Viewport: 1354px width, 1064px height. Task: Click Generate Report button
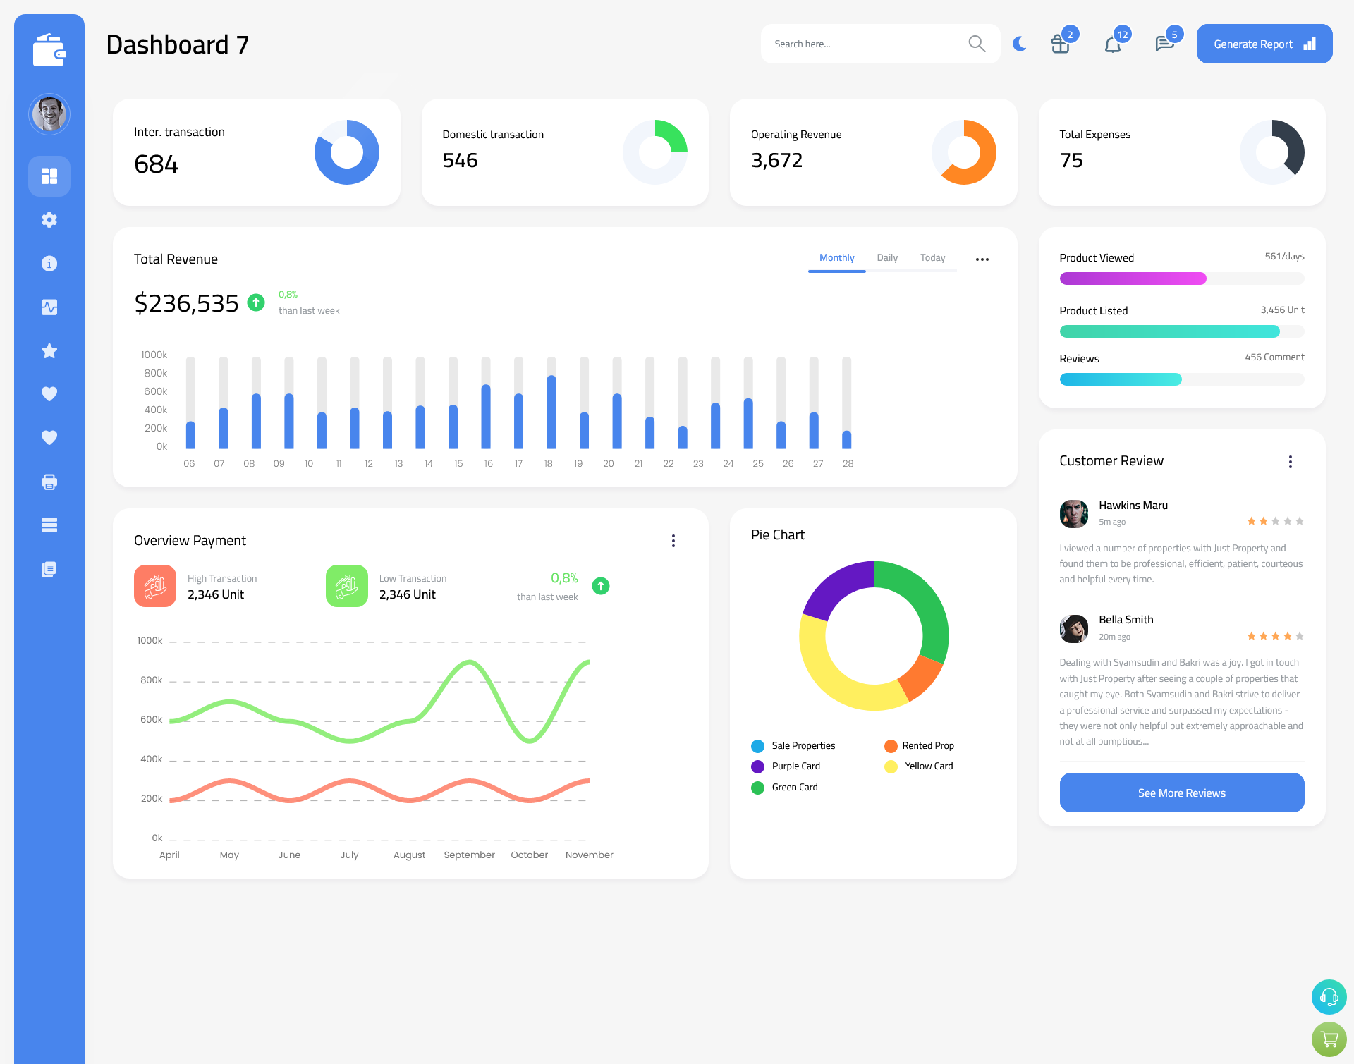1263,43
